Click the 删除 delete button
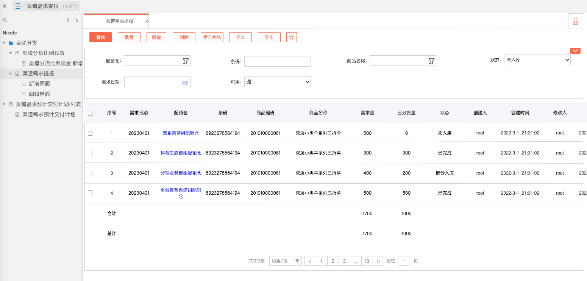587x281 pixels. tap(184, 37)
